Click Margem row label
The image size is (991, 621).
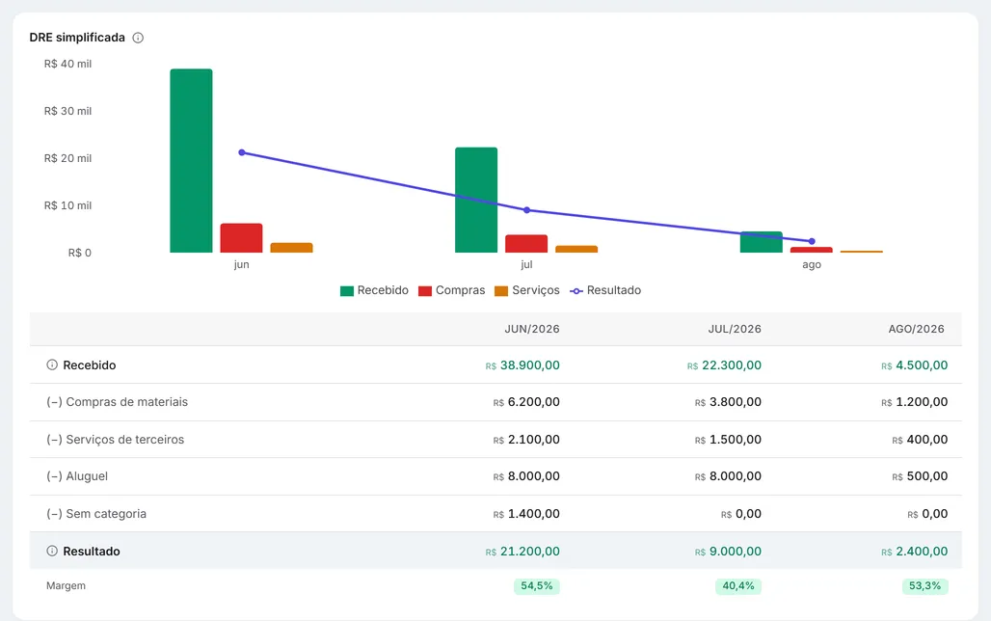(x=66, y=585)
